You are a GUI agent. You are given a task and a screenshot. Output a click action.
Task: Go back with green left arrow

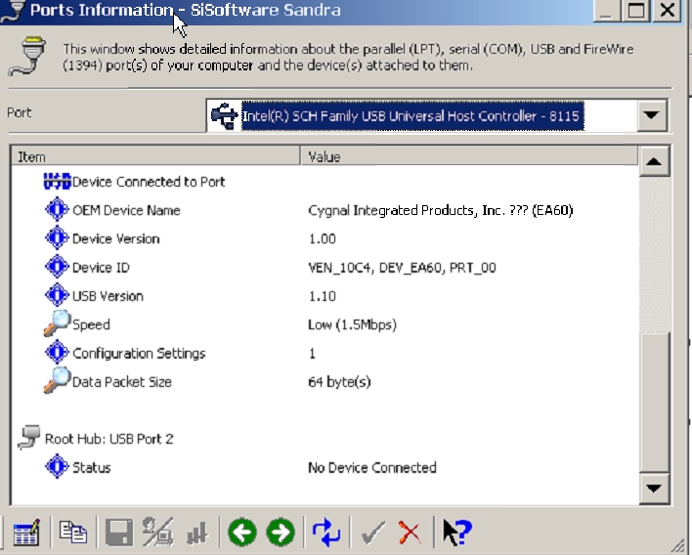(242, 533)
